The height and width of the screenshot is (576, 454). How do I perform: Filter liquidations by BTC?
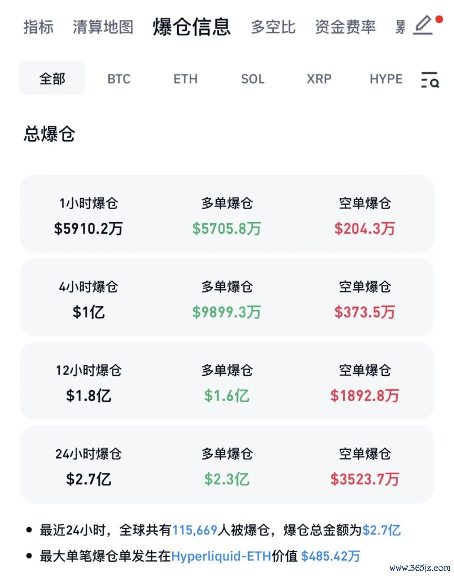[119, 80]
